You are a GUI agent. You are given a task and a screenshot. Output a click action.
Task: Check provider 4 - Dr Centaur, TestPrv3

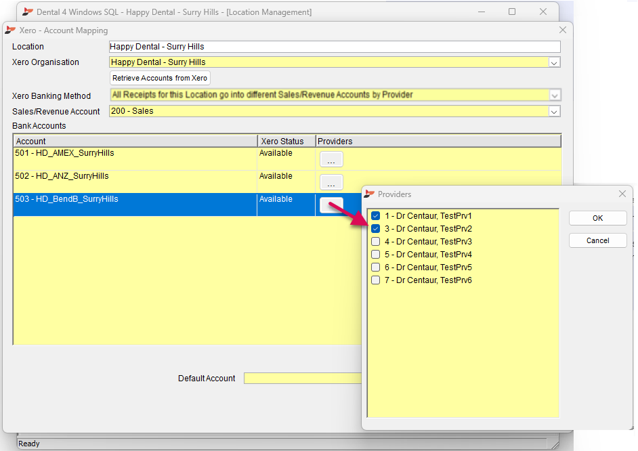click(x=376, y=242)
